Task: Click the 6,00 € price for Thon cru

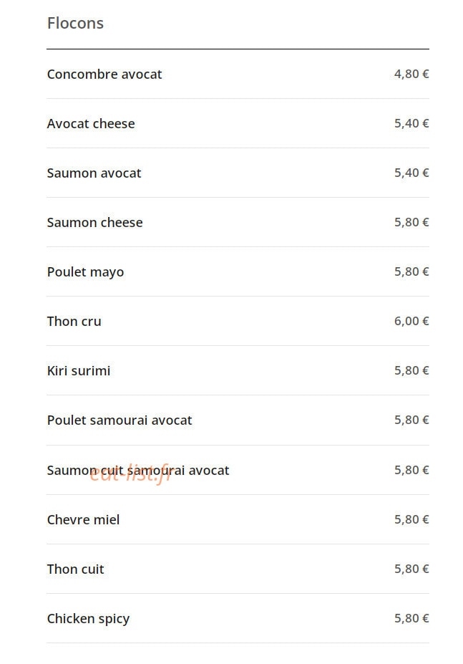Action: pos(411,322)
